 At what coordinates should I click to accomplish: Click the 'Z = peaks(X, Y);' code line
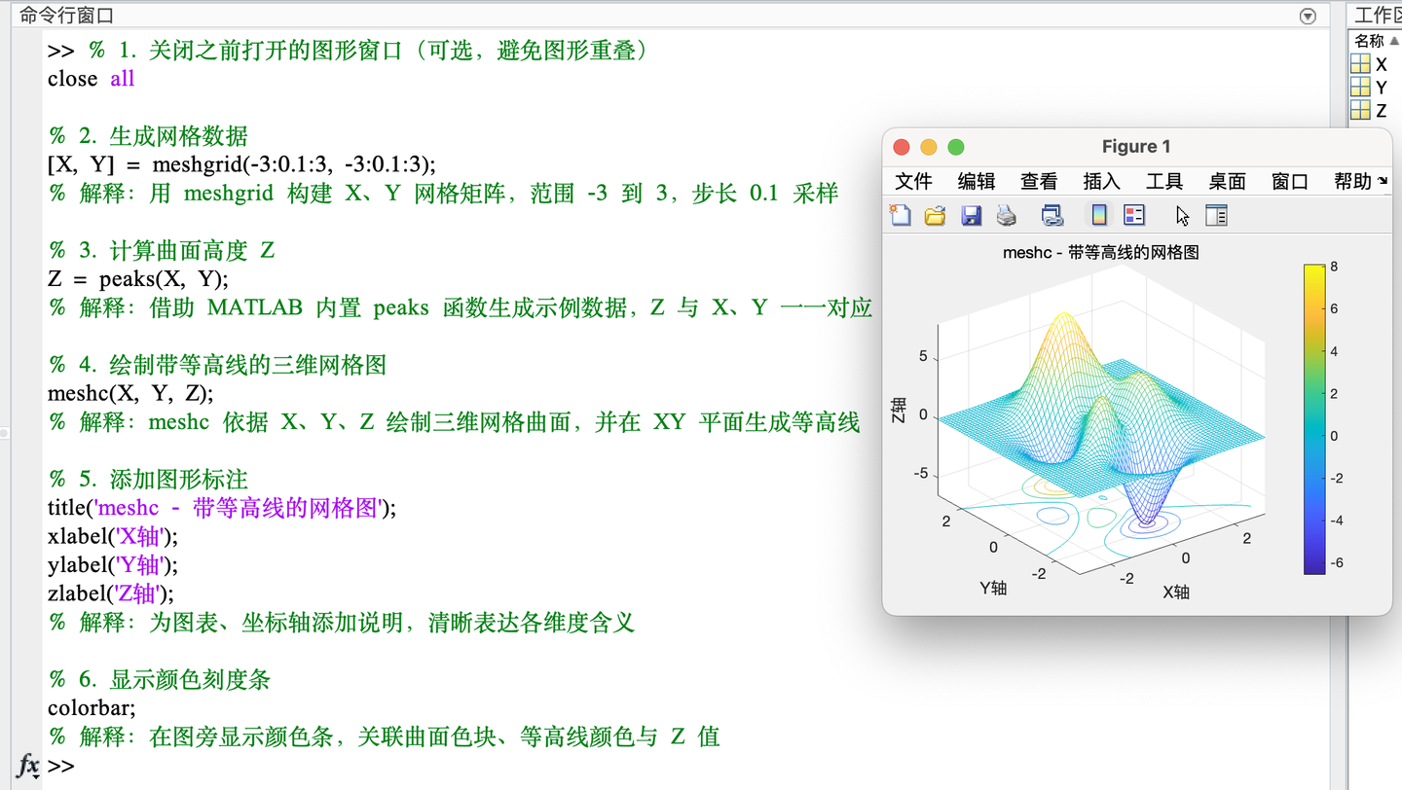click(x=138, y=279)
